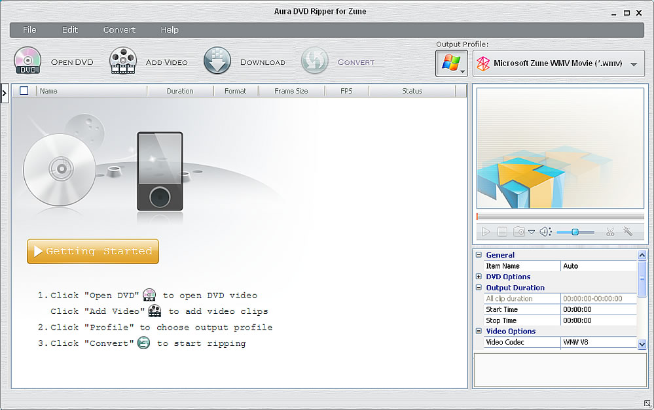Click the Convert circular arrows icon

(x=314, y=61)
